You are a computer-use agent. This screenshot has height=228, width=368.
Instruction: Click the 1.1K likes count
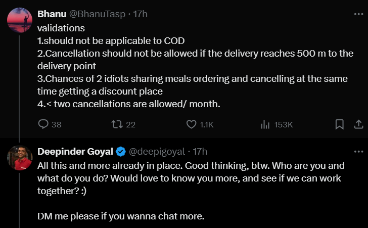pyautogui.click(x=207, y=124)
